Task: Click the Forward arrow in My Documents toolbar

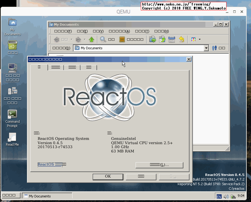Action: [x=78, y=39]
